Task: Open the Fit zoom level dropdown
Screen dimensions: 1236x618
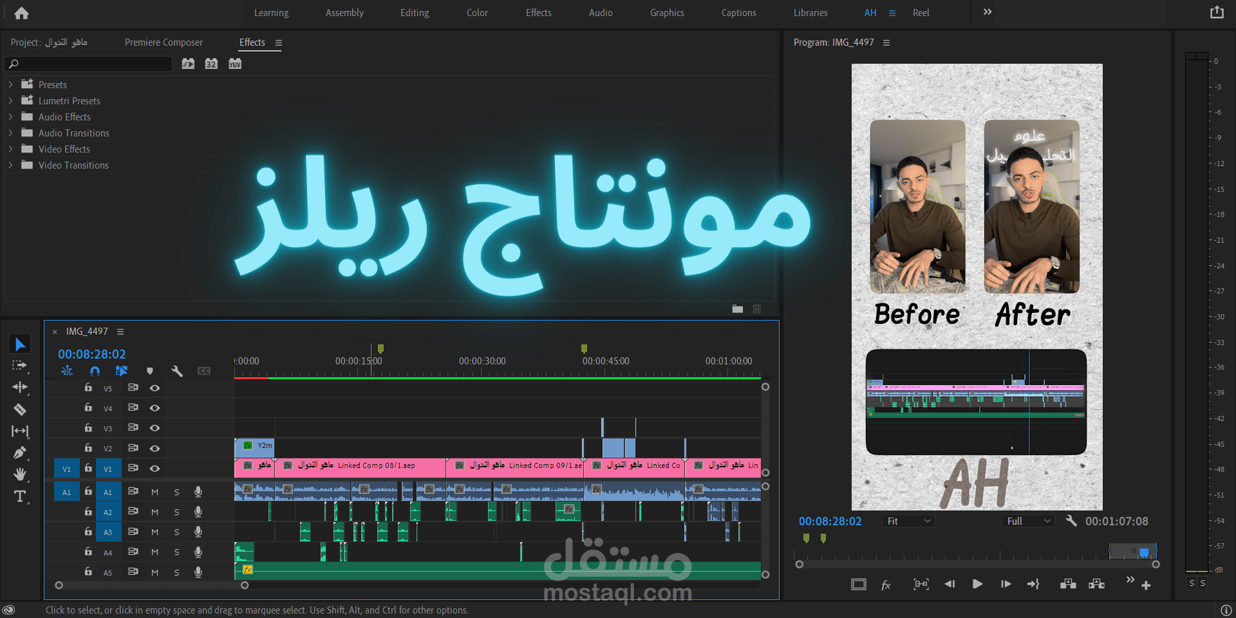Action: [x=908, y=521]
